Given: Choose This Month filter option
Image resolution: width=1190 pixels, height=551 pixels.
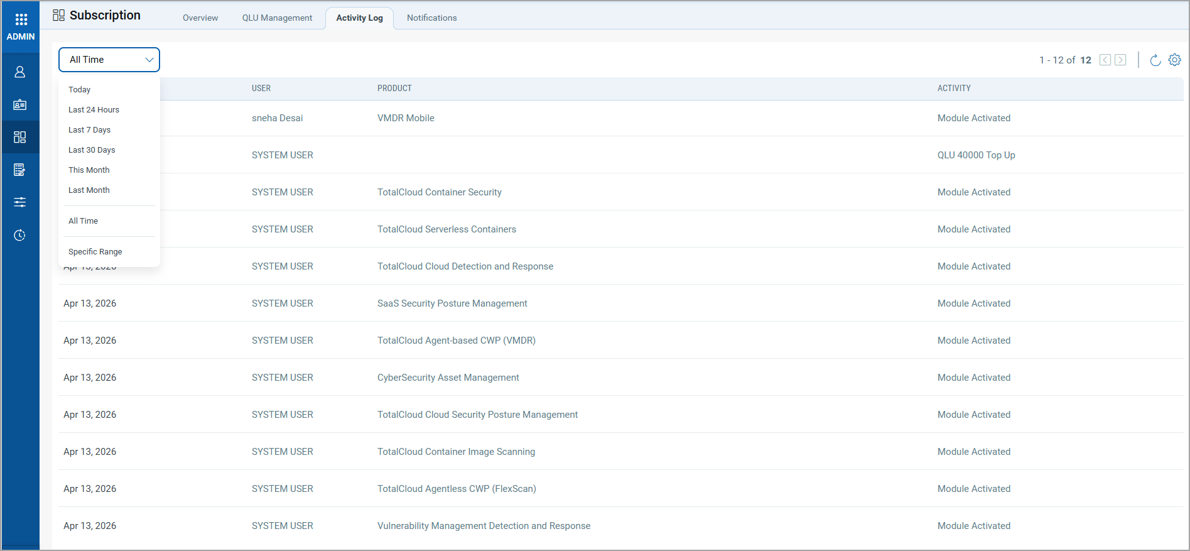Looking at the screenshot, I should pyautogui.click(x=89, y=170).
